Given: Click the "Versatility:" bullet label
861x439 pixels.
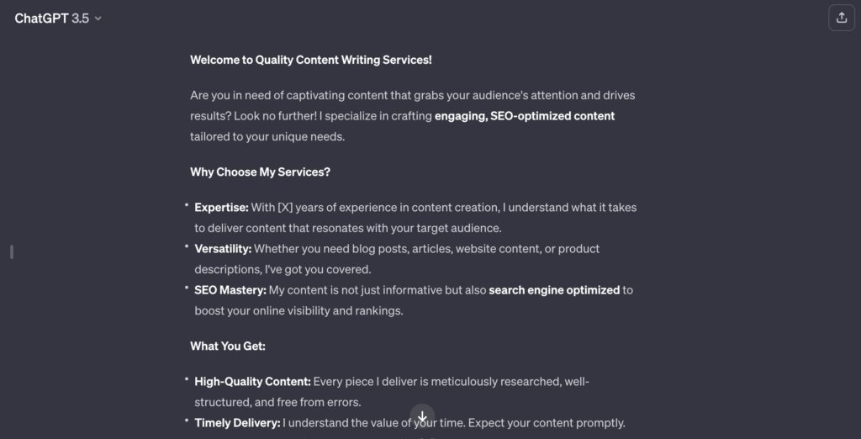Looking at the screenshot, I should point(223,248).
